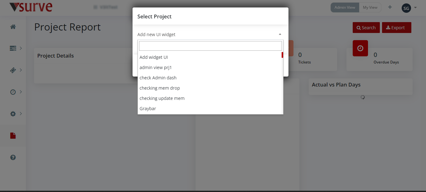Select the admin view prj1 option
426x192 pixels.
[x=210, y=68]
